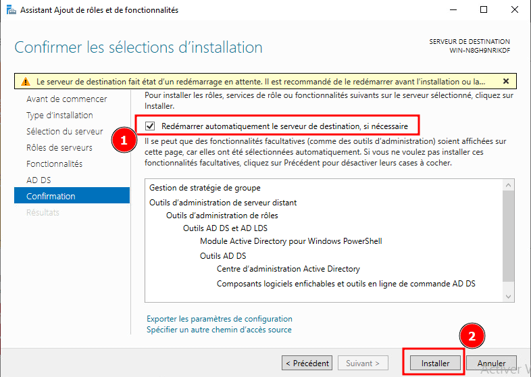Open the Exporter les paramètres de configuration link
531x377 pixels.
pyautogui.click(x=220, y=319)
